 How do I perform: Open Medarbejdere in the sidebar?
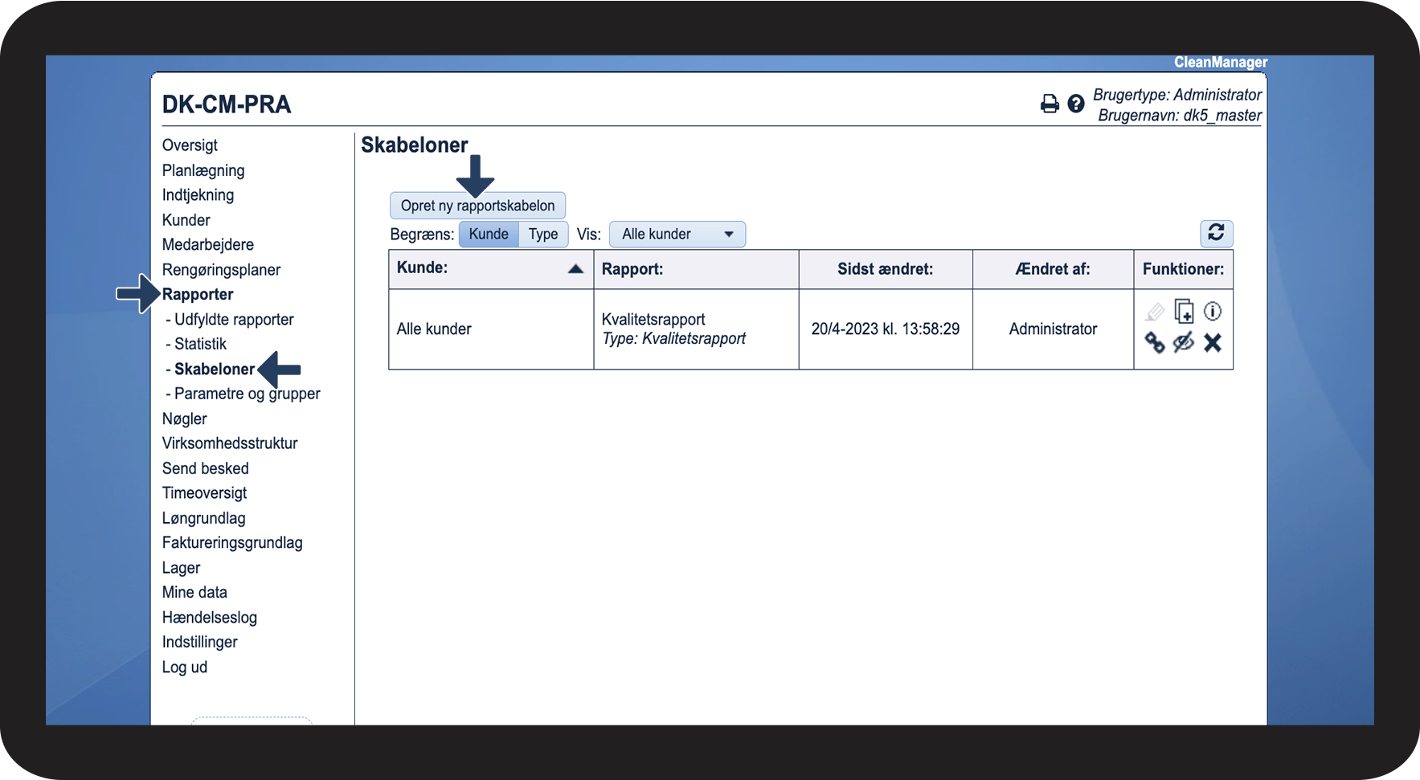click(208, 245)
